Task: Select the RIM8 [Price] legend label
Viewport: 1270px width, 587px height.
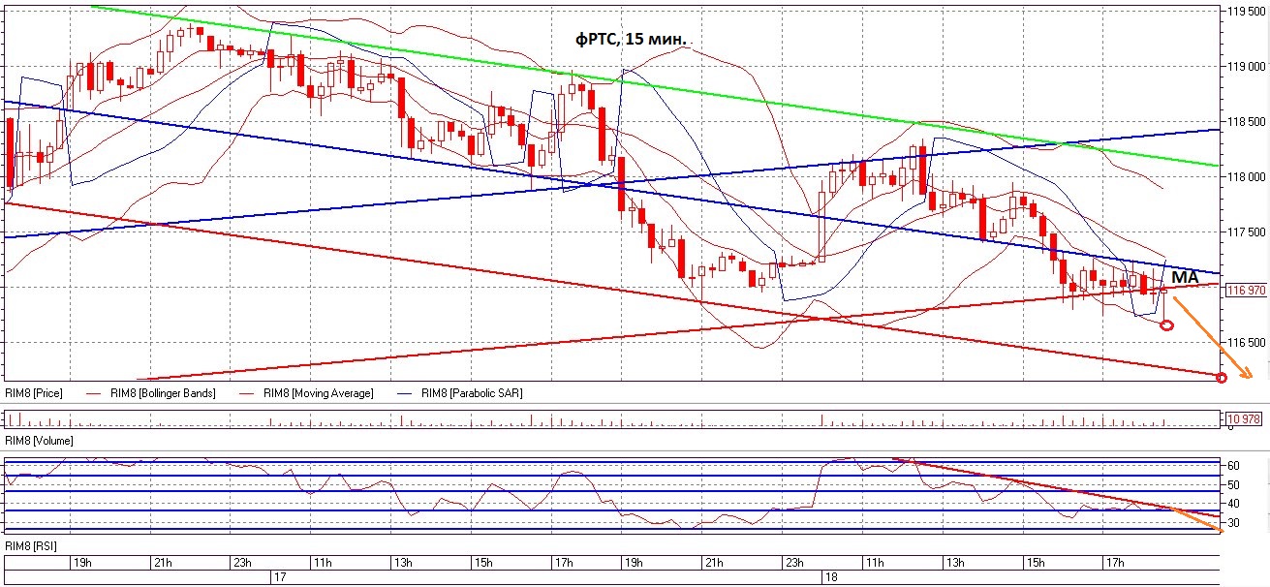Action: coord(34,394)
